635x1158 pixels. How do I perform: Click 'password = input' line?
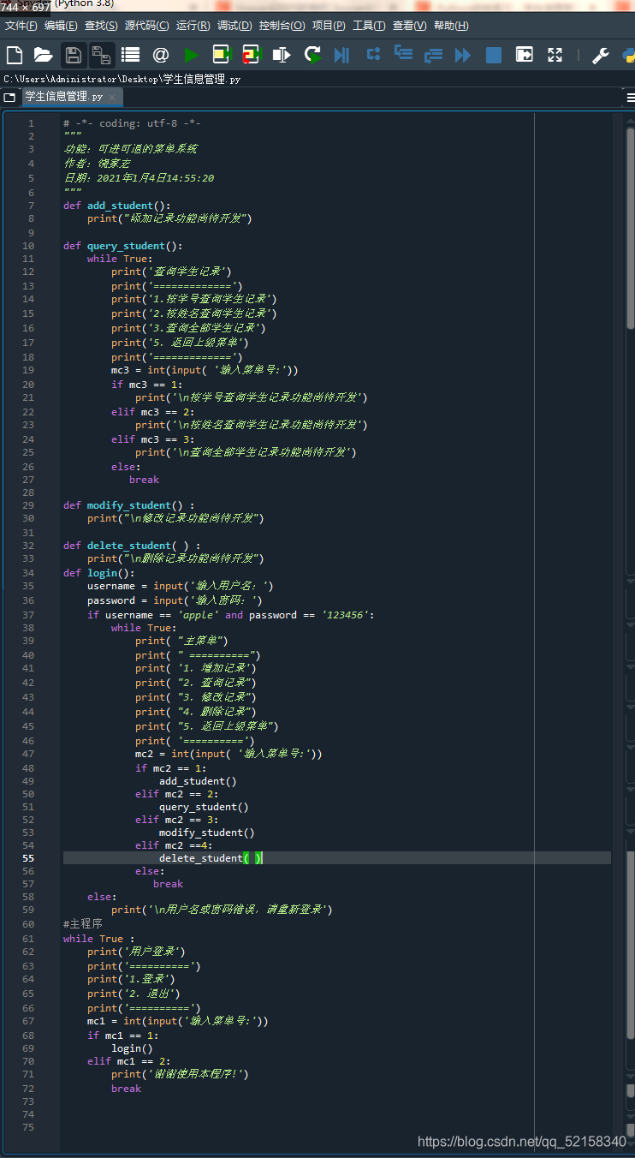point(175,600)
